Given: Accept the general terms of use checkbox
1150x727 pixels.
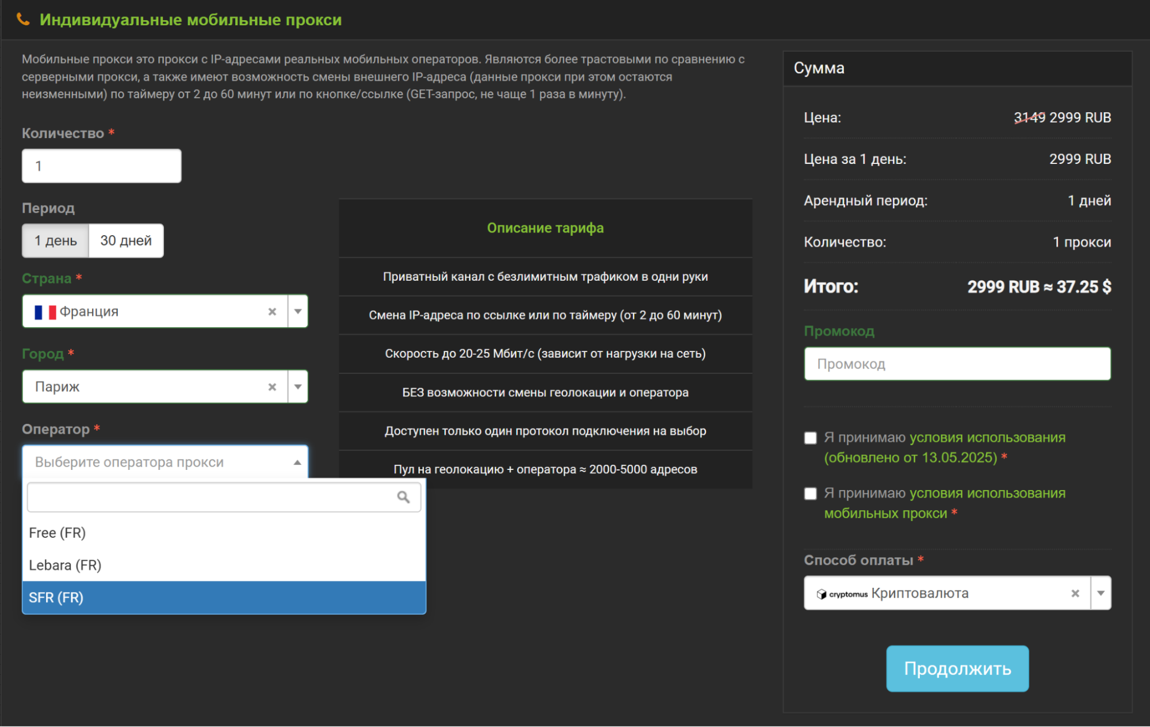Looking at the screenshot, I should (x=810, y=438).
